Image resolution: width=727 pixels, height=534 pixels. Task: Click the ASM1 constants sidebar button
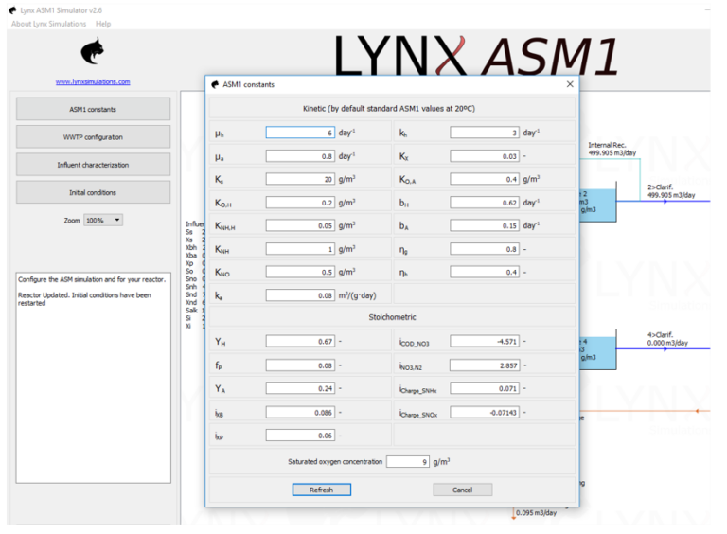93,109
